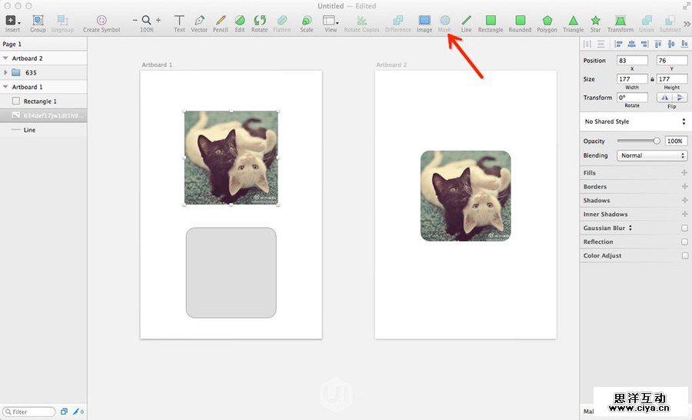Pick the Star shape tool

click(x=595, y=21)
